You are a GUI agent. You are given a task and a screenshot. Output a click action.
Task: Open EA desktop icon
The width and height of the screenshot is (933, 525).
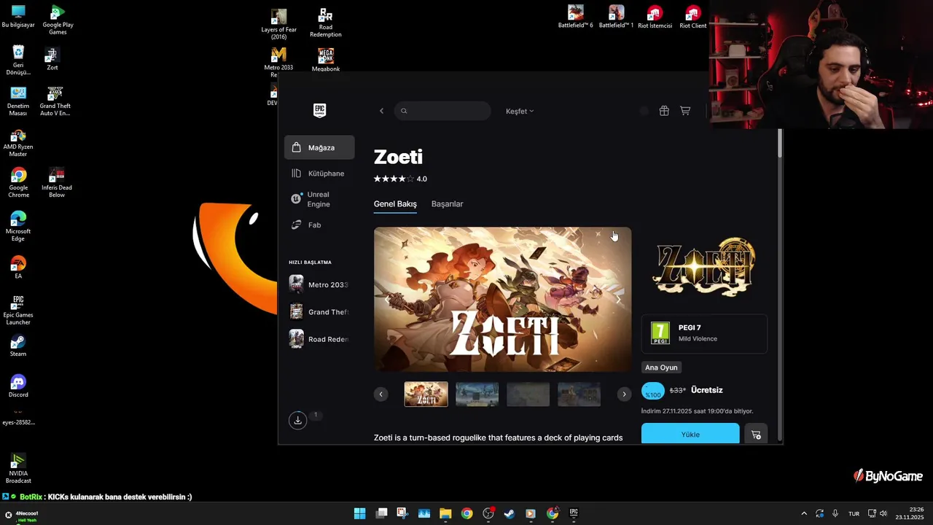coord(18,268)
